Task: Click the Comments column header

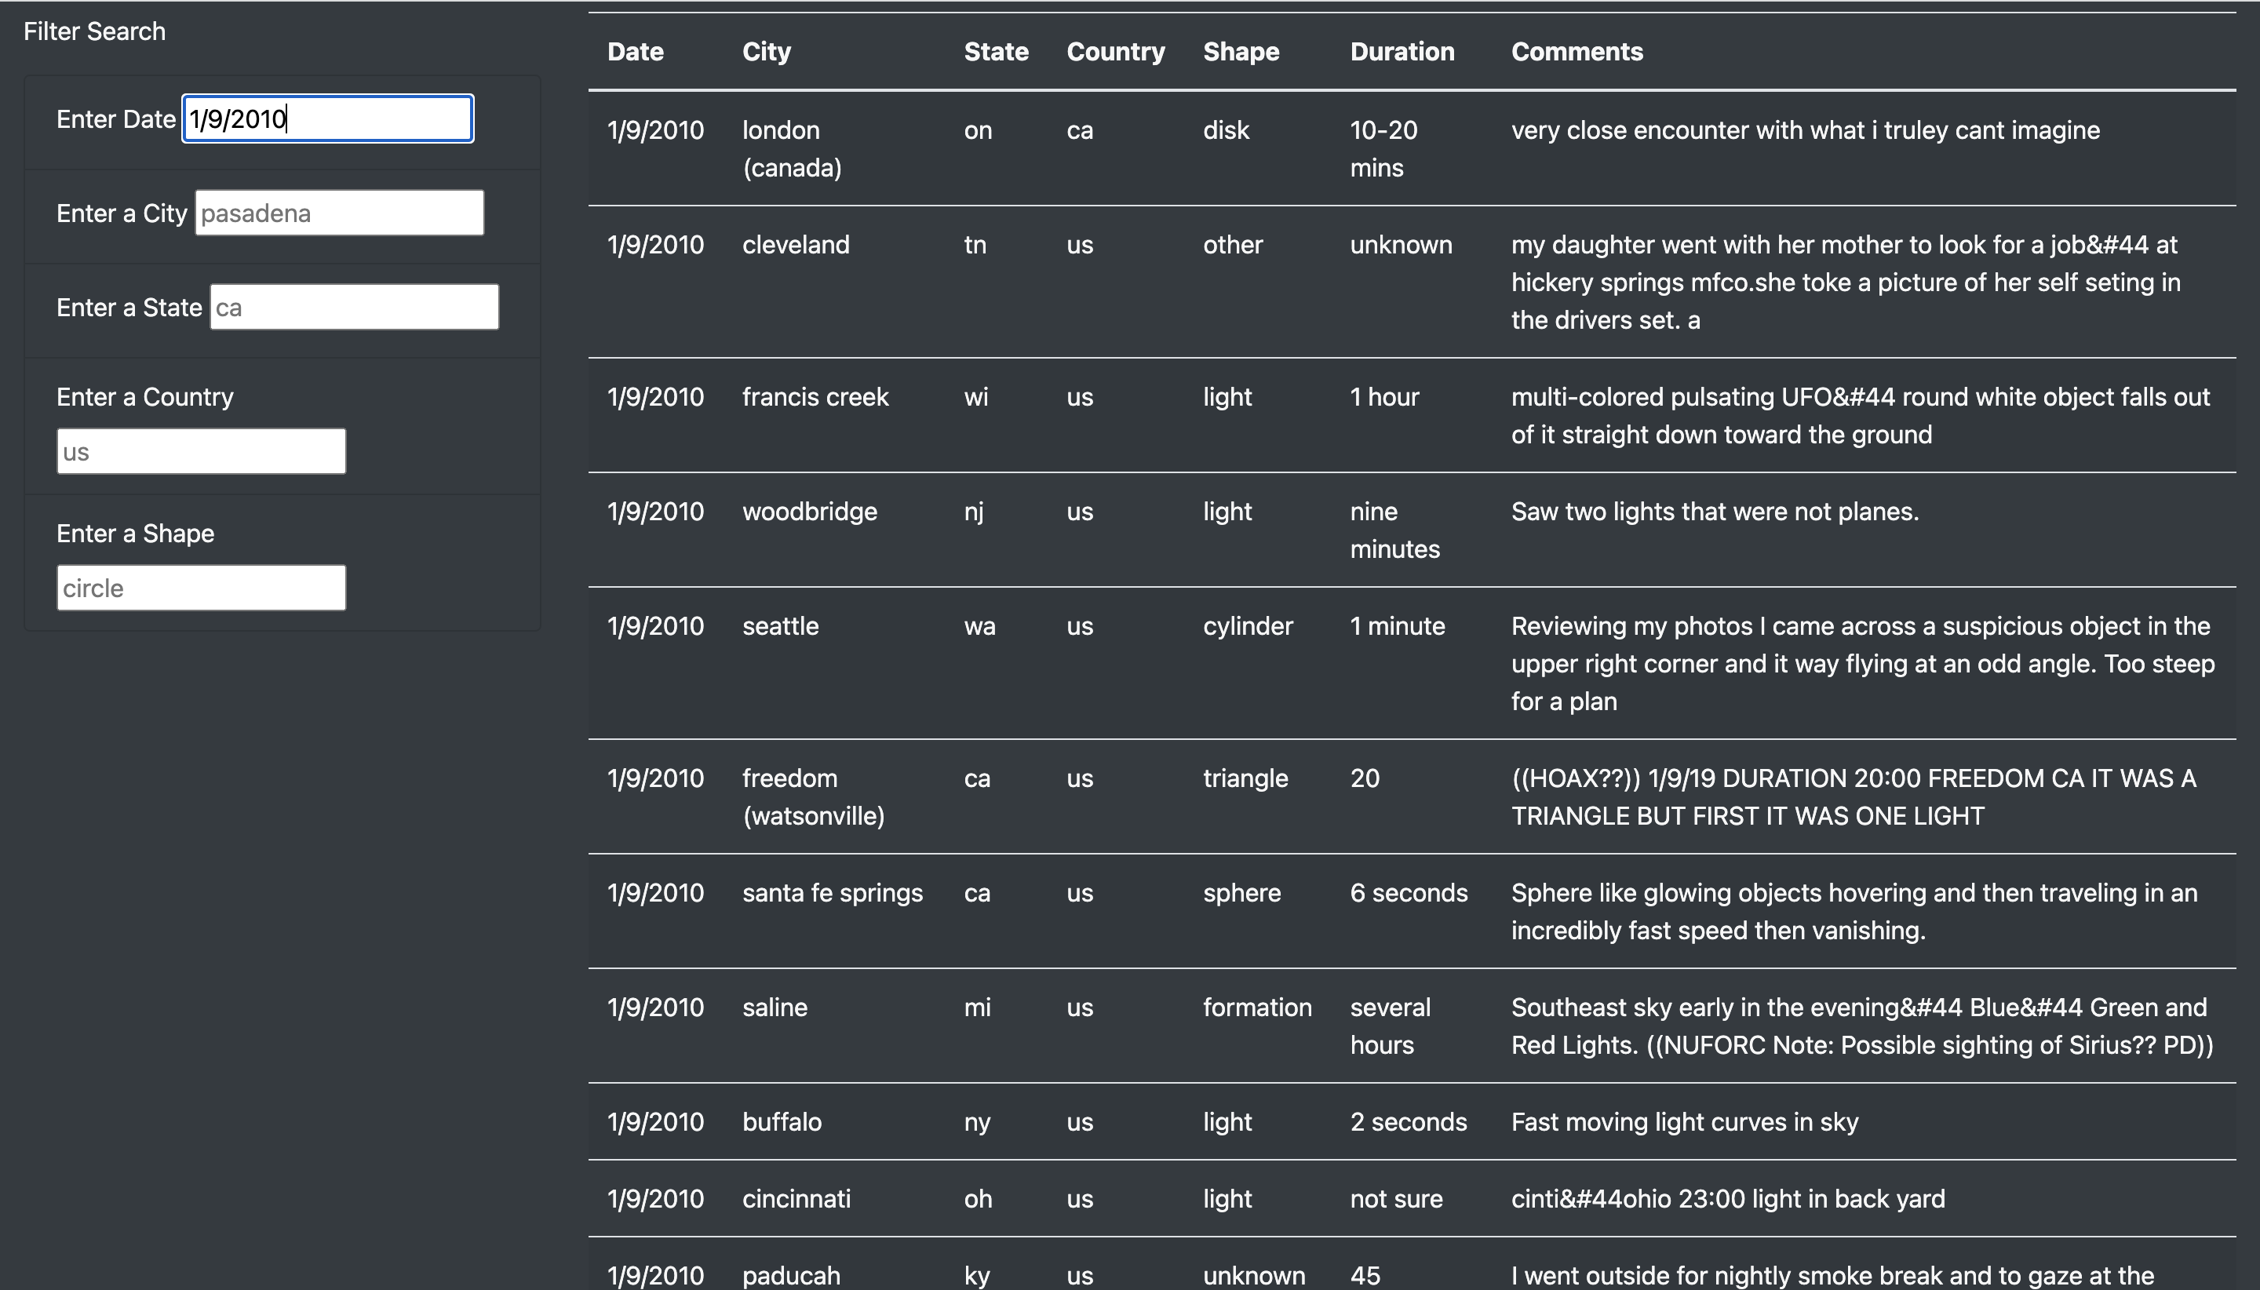Action: coord(1576,51)
